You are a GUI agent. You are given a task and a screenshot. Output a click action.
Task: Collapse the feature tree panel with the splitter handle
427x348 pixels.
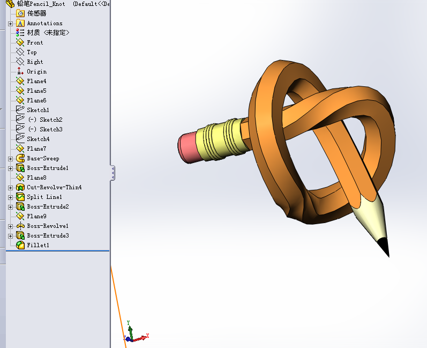click(x=113, y=173)
